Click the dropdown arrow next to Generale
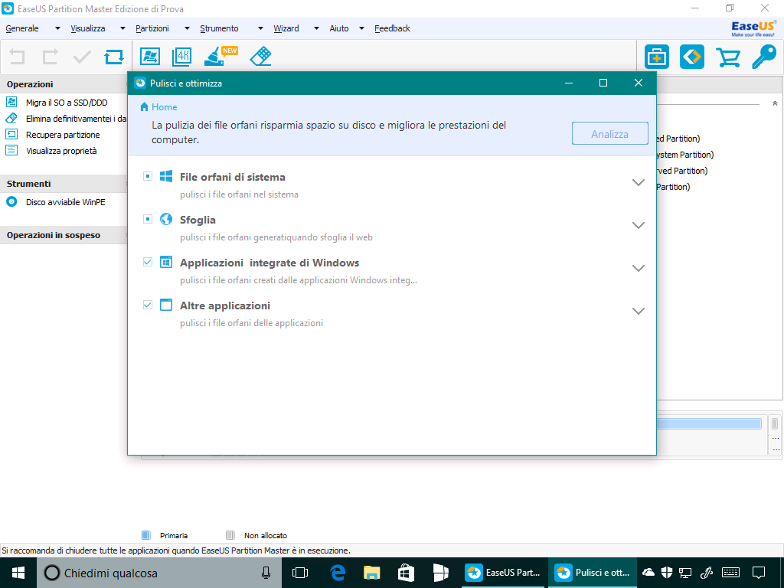This screenshot has height=588, width=784. 57,28
